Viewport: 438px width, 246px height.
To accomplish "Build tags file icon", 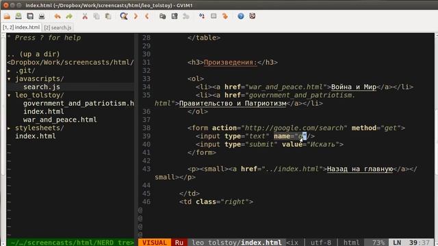I will pos(214,16).
